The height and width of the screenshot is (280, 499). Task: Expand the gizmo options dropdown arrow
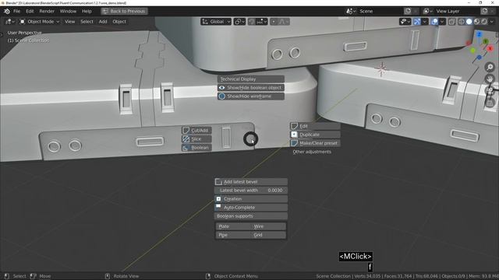coord(424,22)
